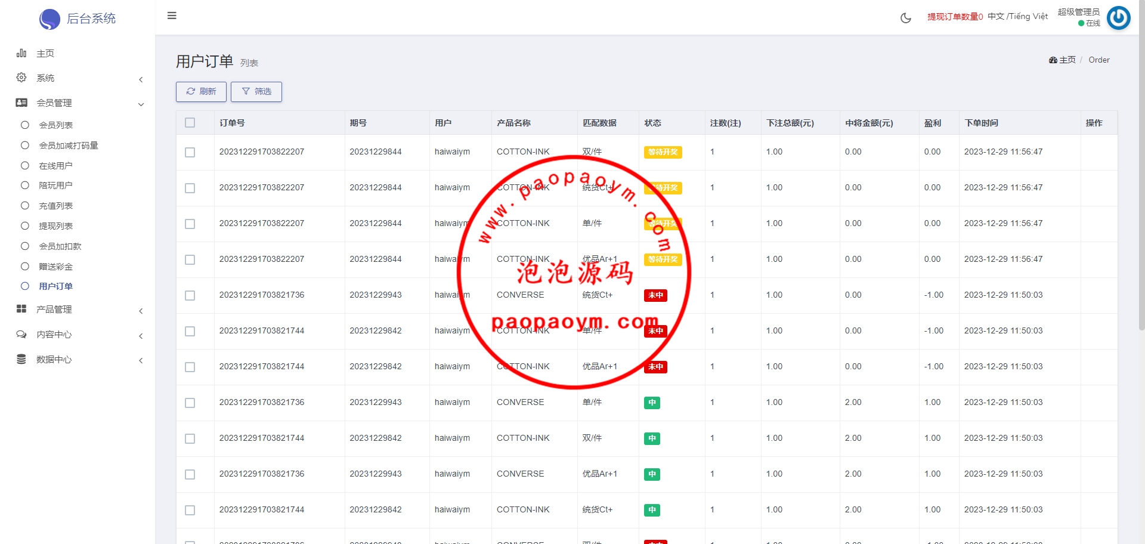Check the 单/件 order row at 11:56:47
The width and height of the screenshot is (1145, 544).
tap(190, 224)
